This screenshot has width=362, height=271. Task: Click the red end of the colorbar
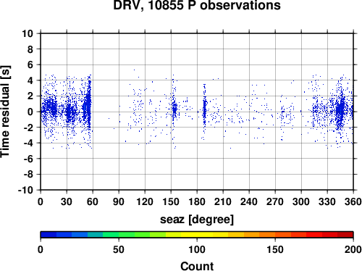coord(345,235)
